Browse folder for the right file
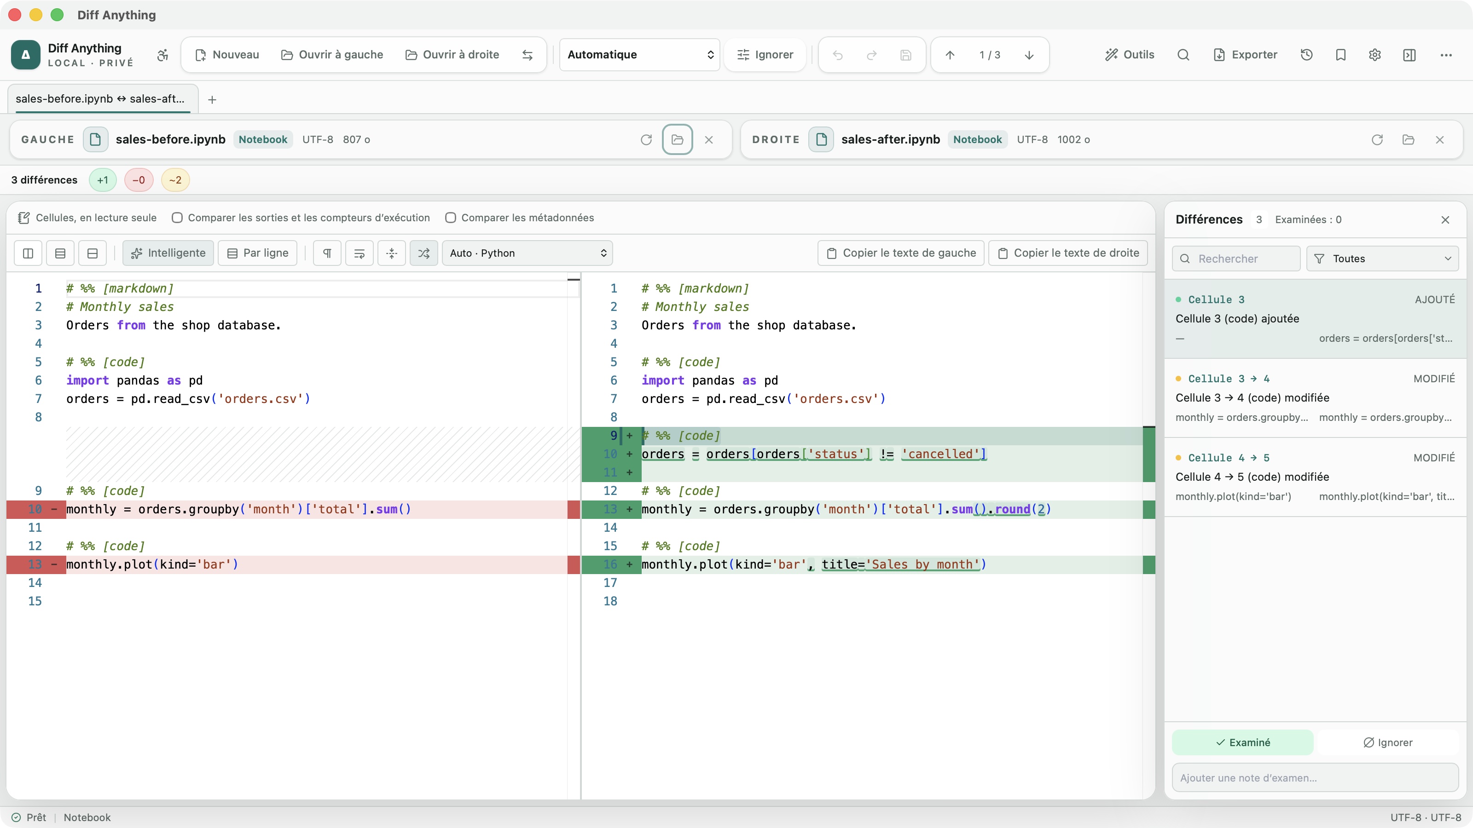The image size is (1473, 828). 1409,139
